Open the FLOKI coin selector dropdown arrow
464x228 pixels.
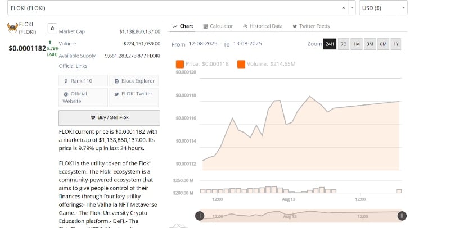point(352,8)
